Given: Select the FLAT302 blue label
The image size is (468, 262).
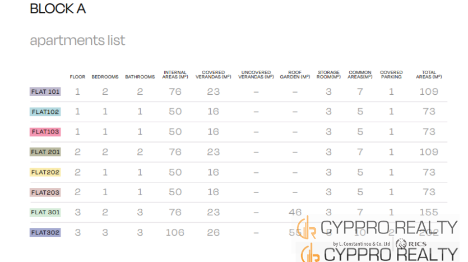Looking at the screenshot, I should (x=45, y=232).
